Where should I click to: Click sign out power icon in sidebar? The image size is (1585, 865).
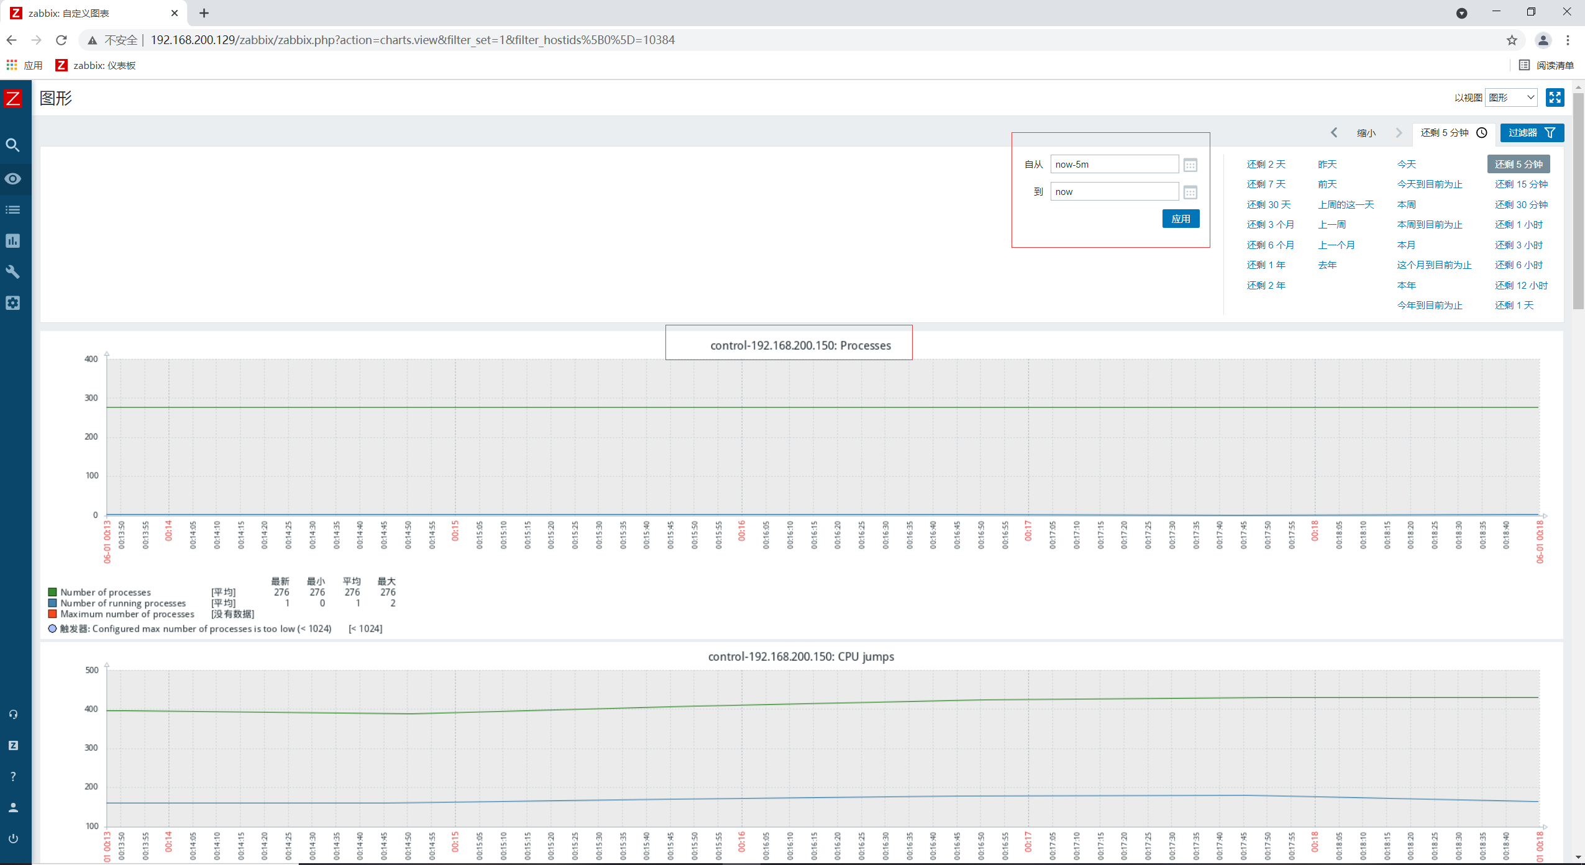12,838
